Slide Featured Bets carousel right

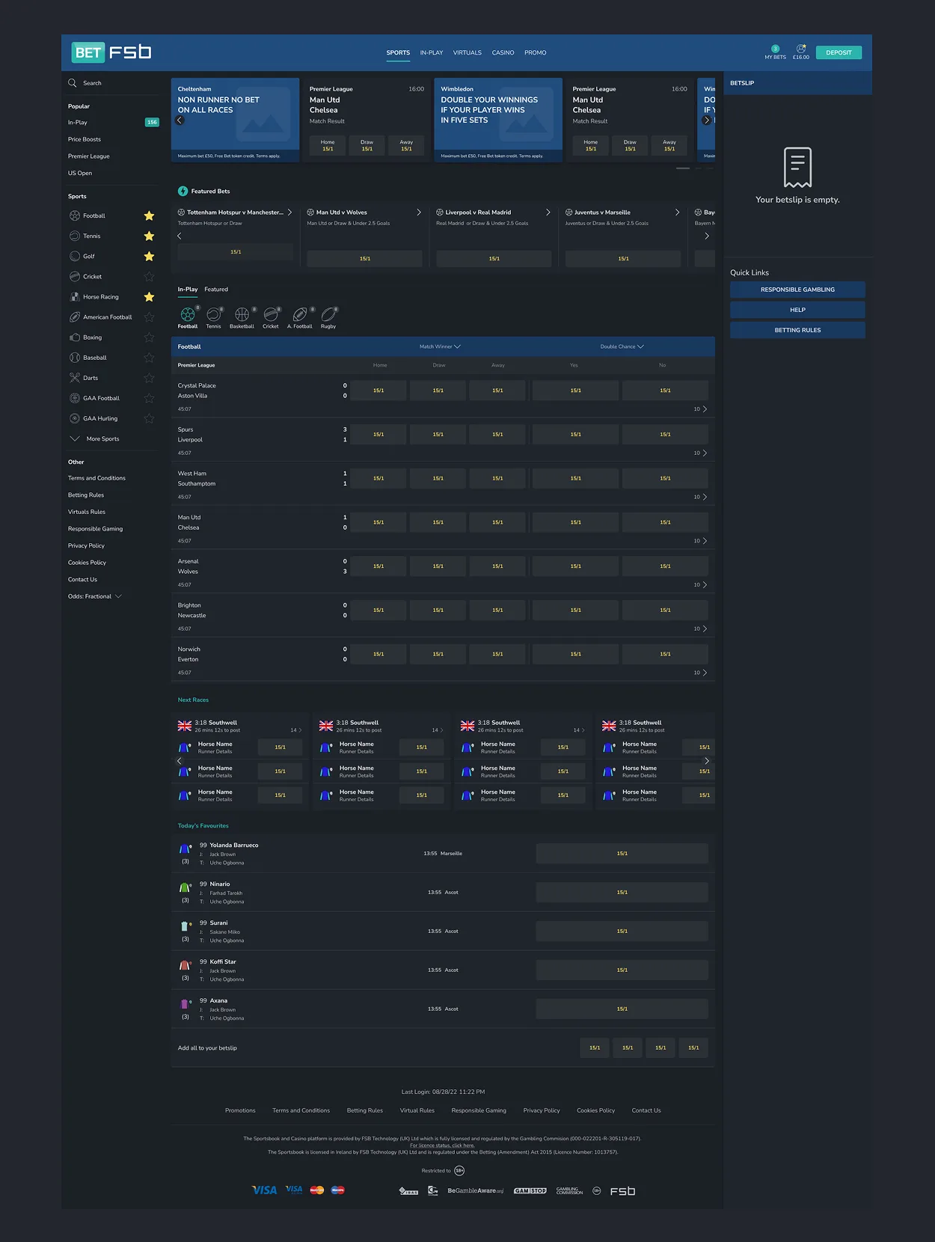coord(707,236)
